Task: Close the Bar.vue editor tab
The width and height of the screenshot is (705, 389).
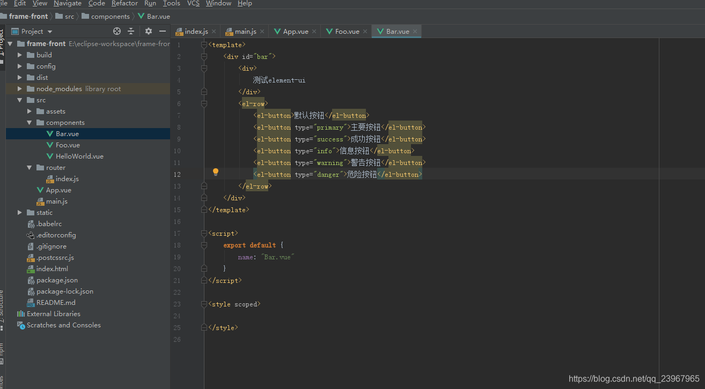Action: click(415, 32)
